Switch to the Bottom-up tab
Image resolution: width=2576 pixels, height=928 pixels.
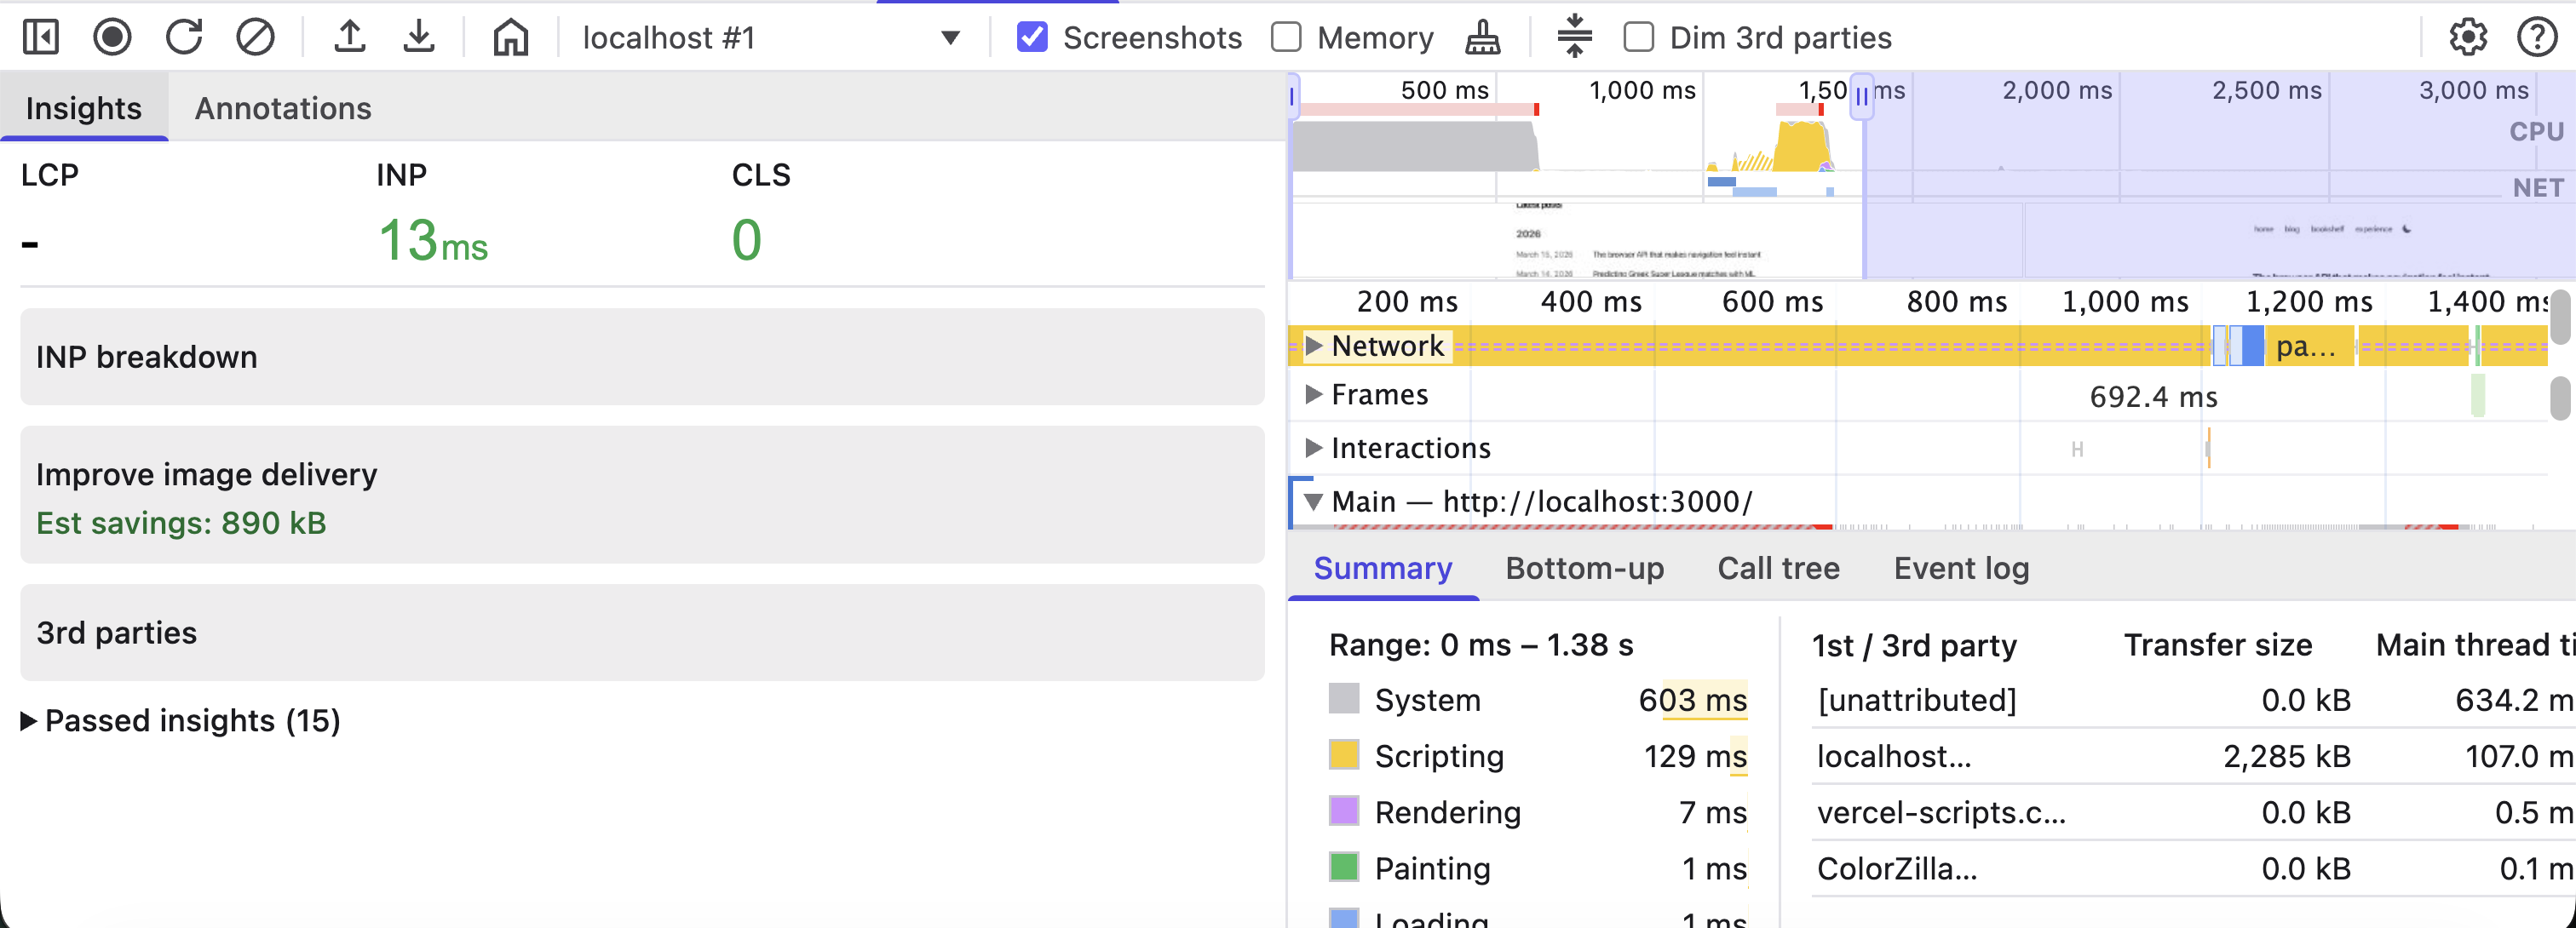(1584, 567)
